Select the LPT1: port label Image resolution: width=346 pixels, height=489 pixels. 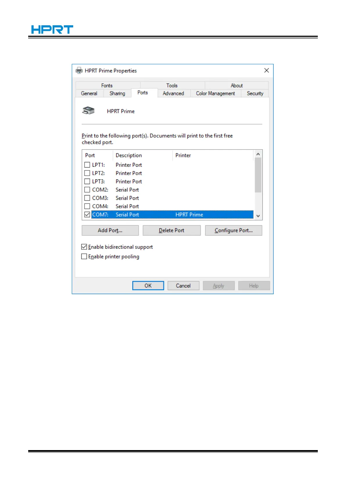click(98, 165)
